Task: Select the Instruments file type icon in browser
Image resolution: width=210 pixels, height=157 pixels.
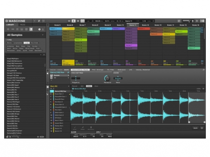Action: [22, 29]
